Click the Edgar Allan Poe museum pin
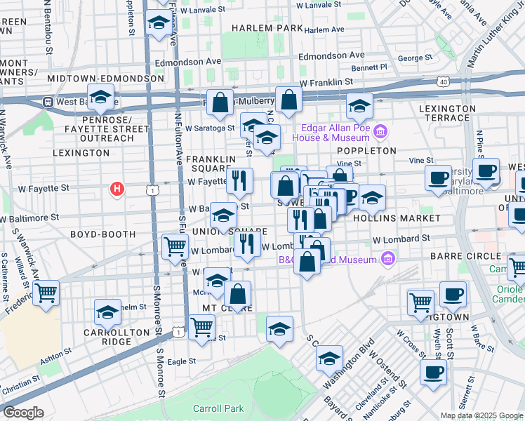The width and height of the screenshot is (525, 421). click(x=380, y=131)
